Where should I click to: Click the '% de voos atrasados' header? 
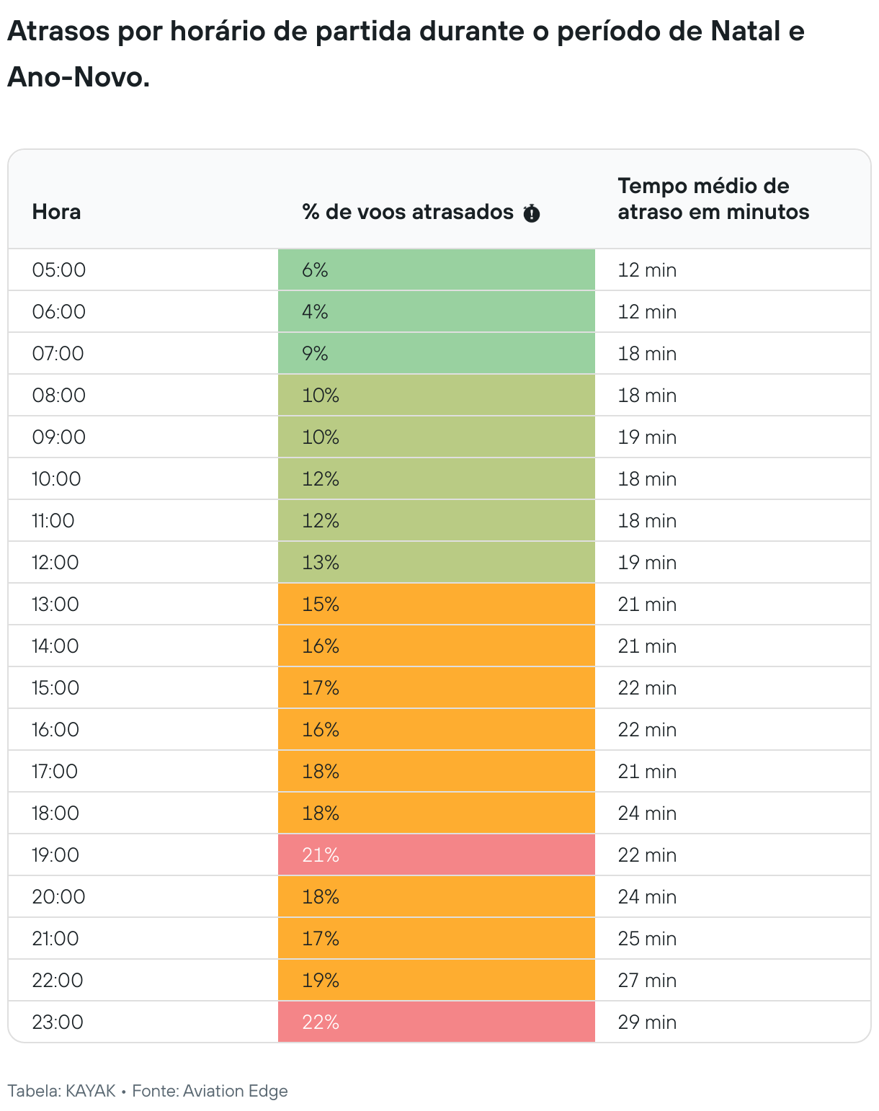408,212
